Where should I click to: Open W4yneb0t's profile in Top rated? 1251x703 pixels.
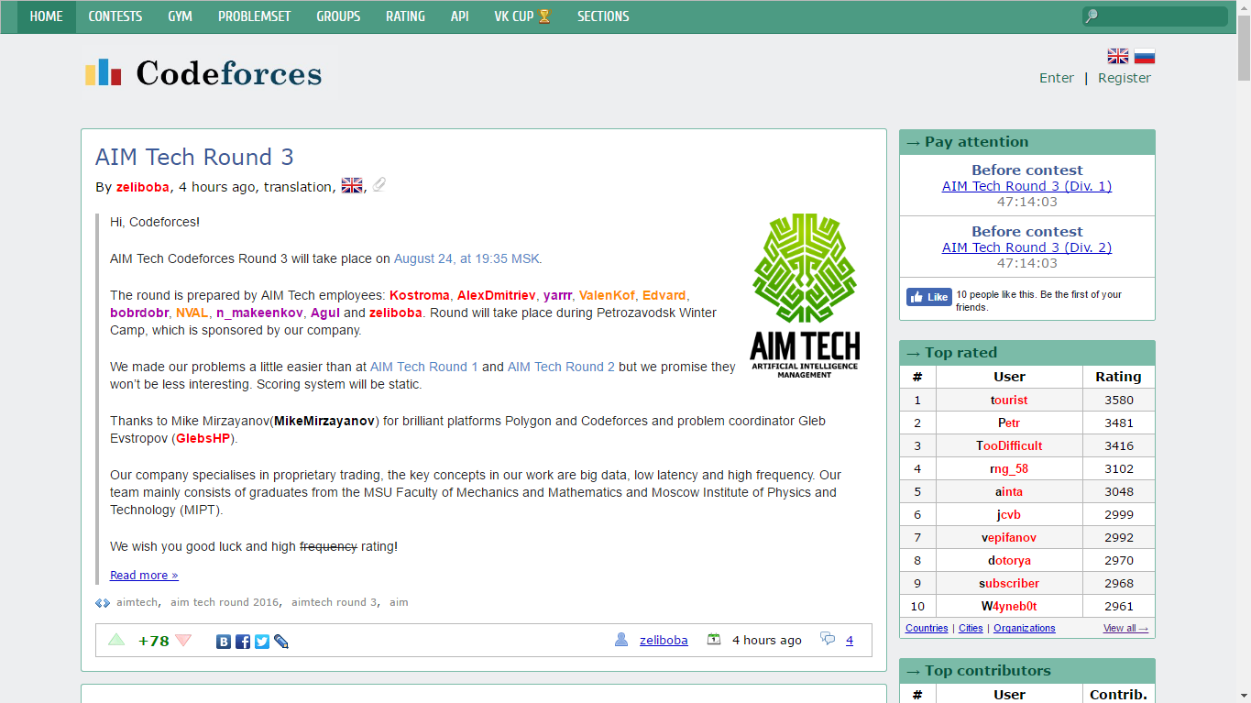point(1009,607)
